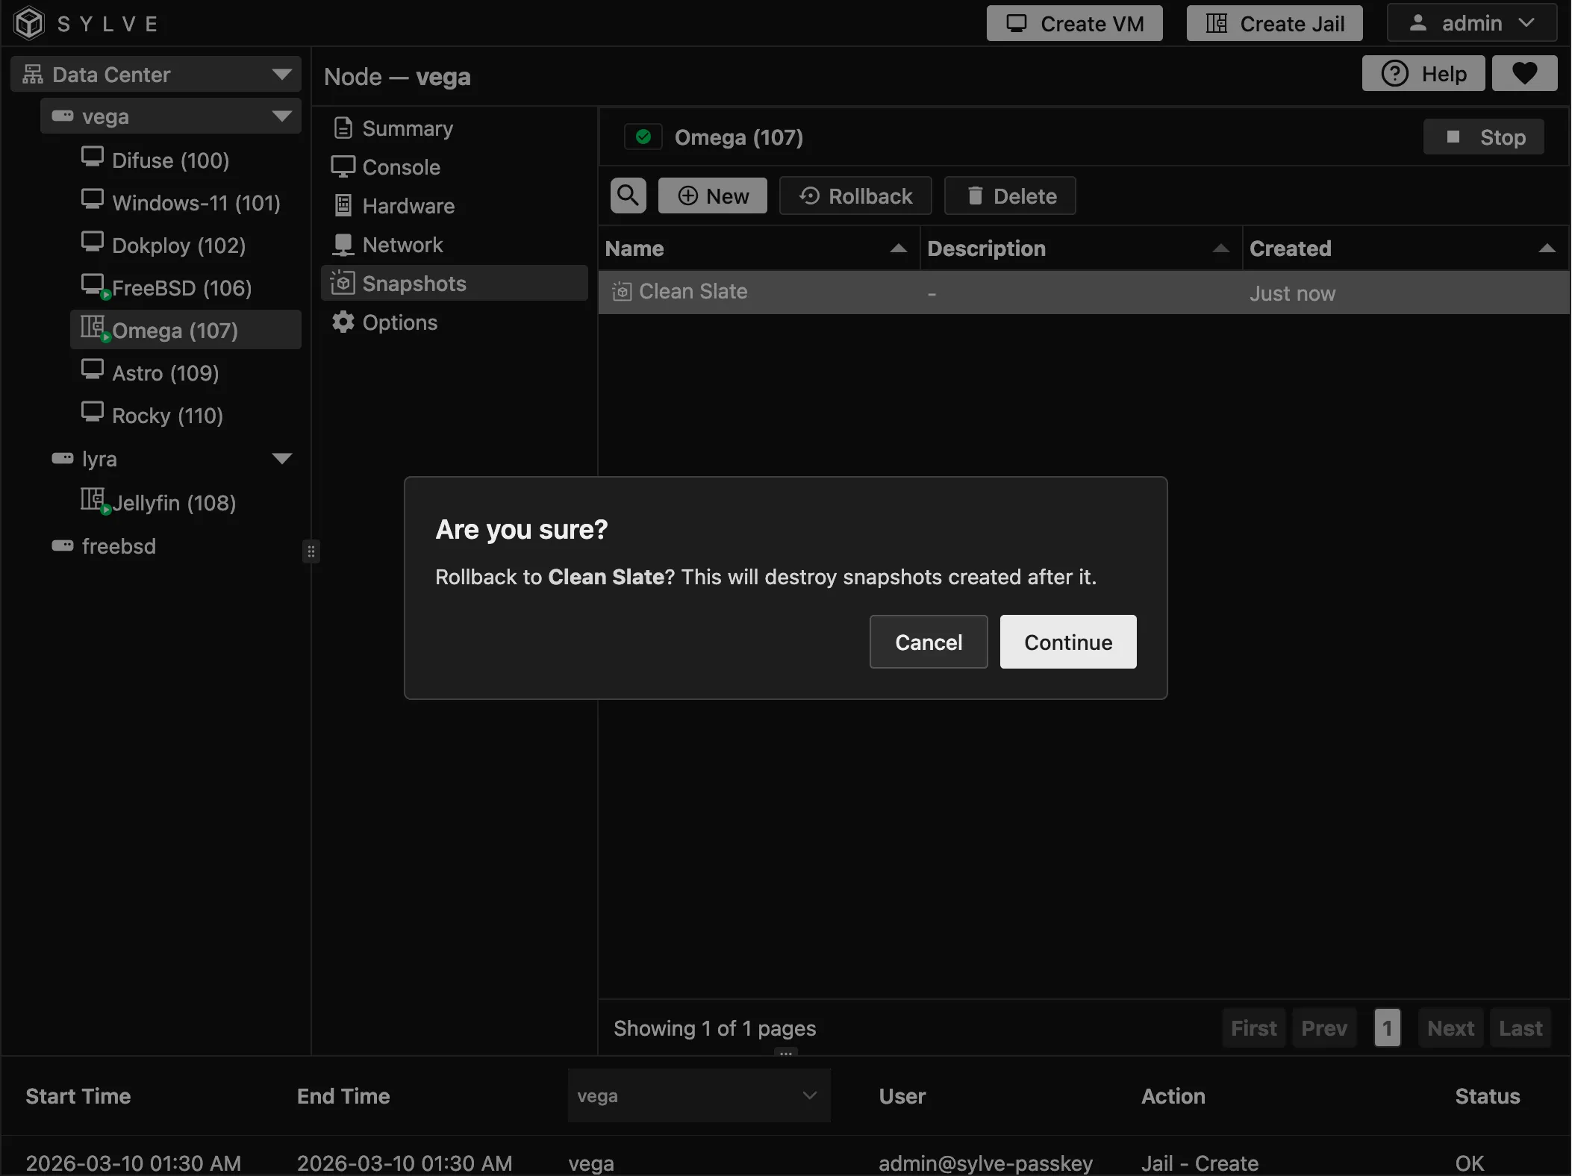Viewport: 1572px width, 1176px height.
Task: Collapse the vega node tree
Action: 281,116
